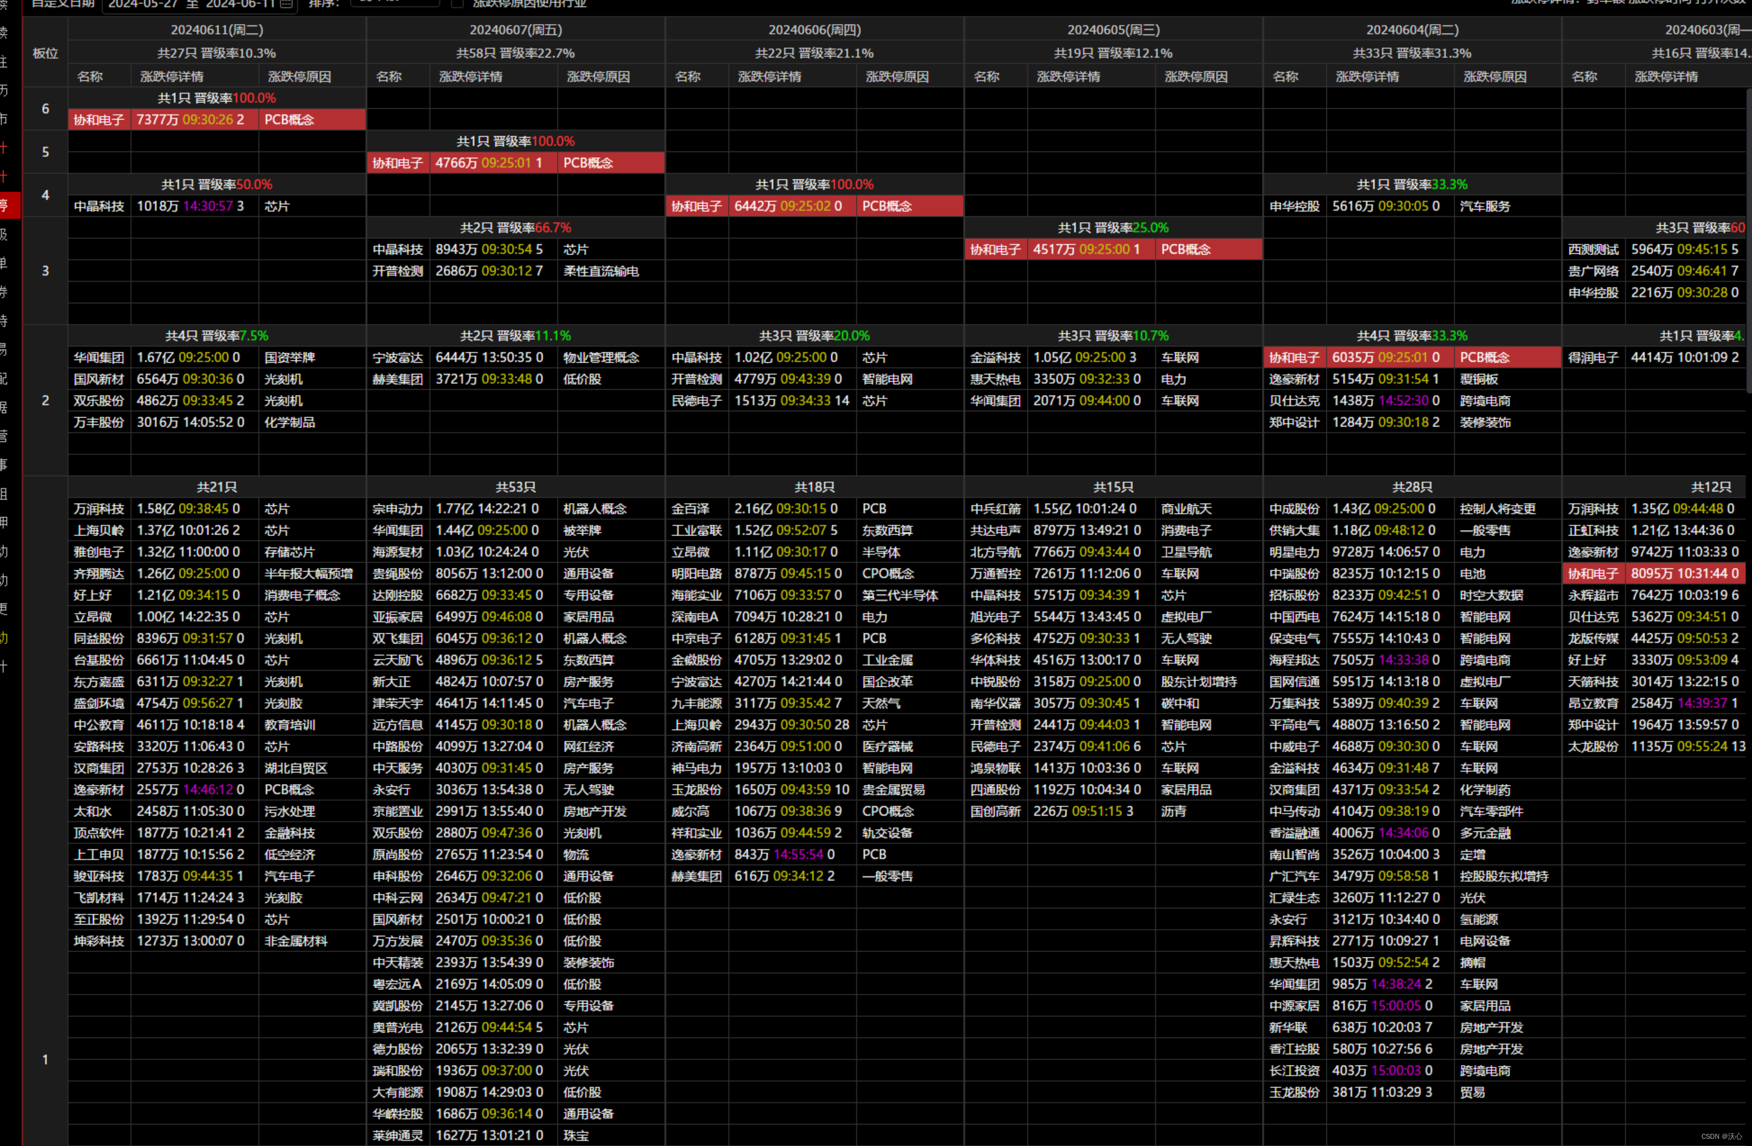
Task: Click 中晶科技 under 20240611 4-board row
Action: (98, 207)
